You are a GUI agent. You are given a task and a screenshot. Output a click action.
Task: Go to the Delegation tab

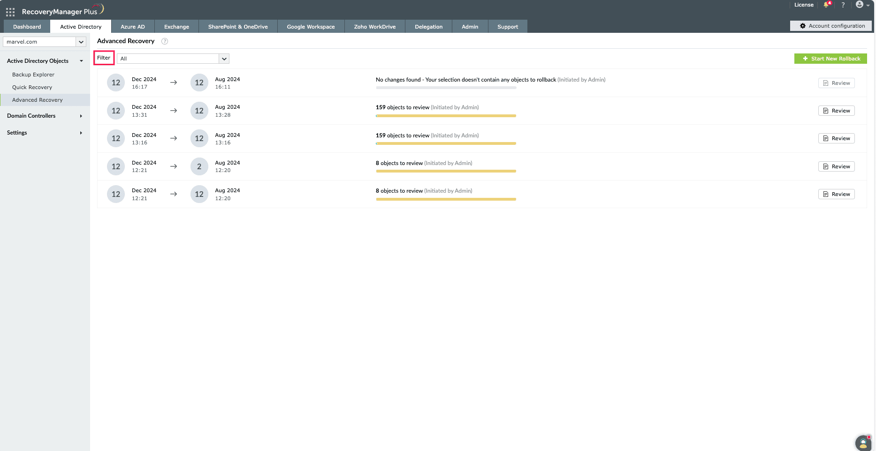[x=428, y=27]
